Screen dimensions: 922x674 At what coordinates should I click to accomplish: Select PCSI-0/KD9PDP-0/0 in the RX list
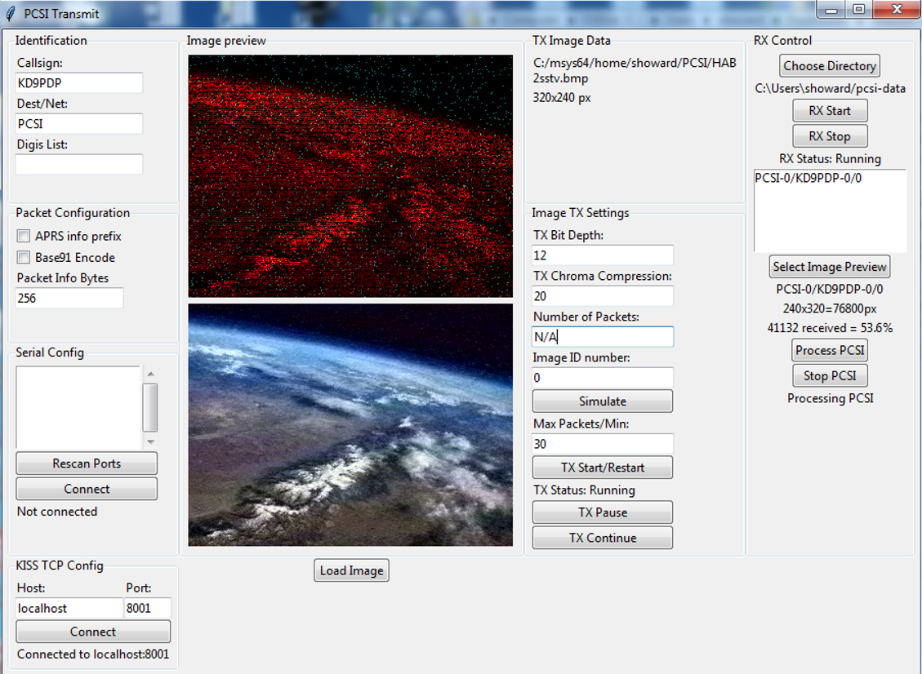[807, 178]
